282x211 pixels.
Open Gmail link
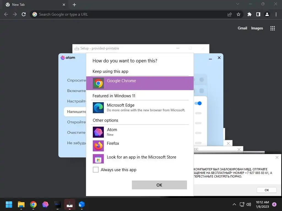coord(242,28)
